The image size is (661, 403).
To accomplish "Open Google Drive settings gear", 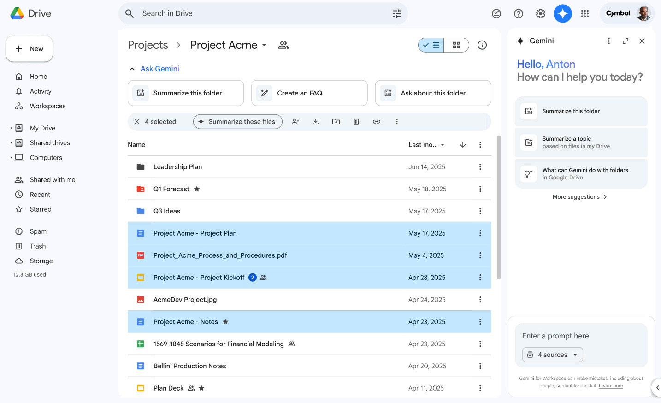I will [540, 13].
